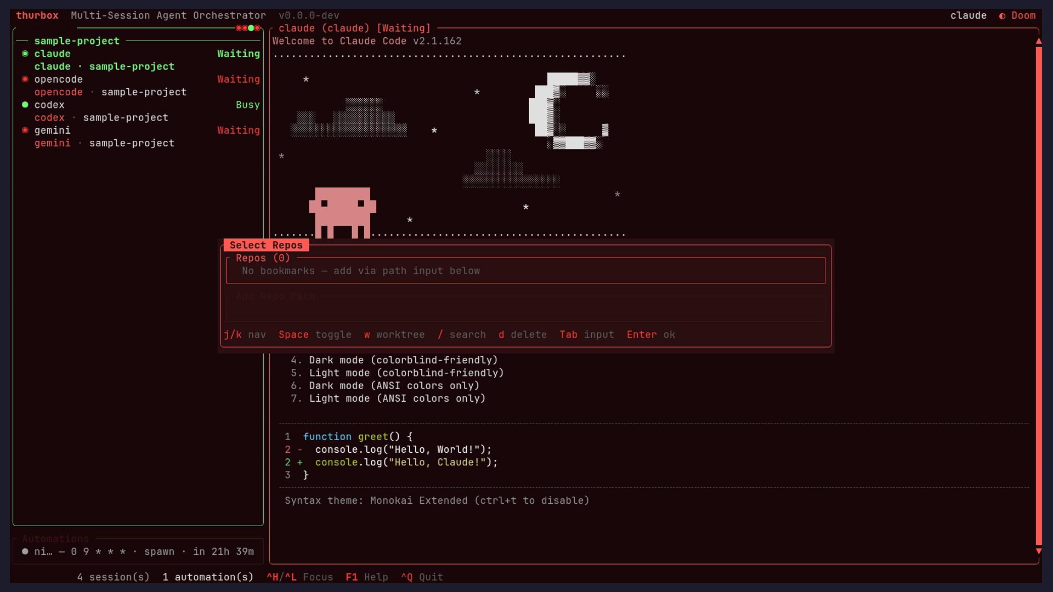The width and height of the screenshot is (1053, 592).
Task: Click the Waiting status of opencode
Action: [239, 79]
